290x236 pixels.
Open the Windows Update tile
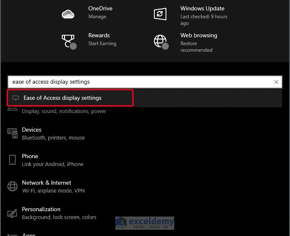(191, 16)
